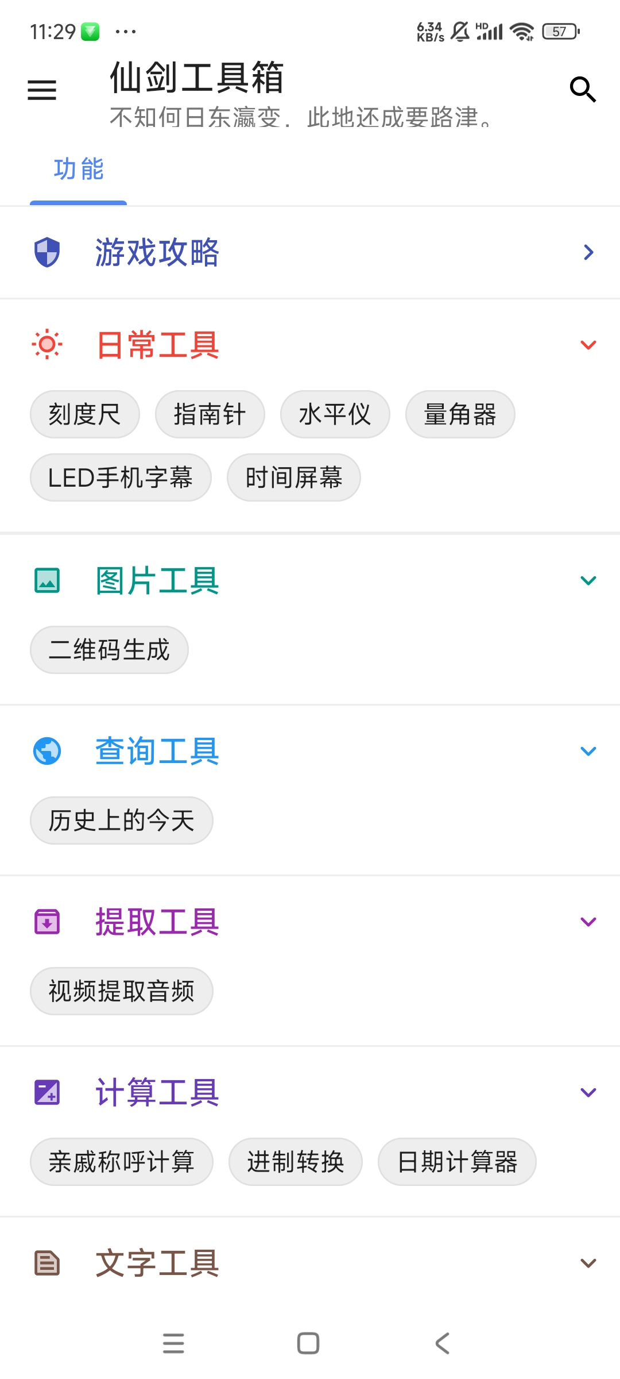Tap the picture icon for 图片工具

coord(47,580)
